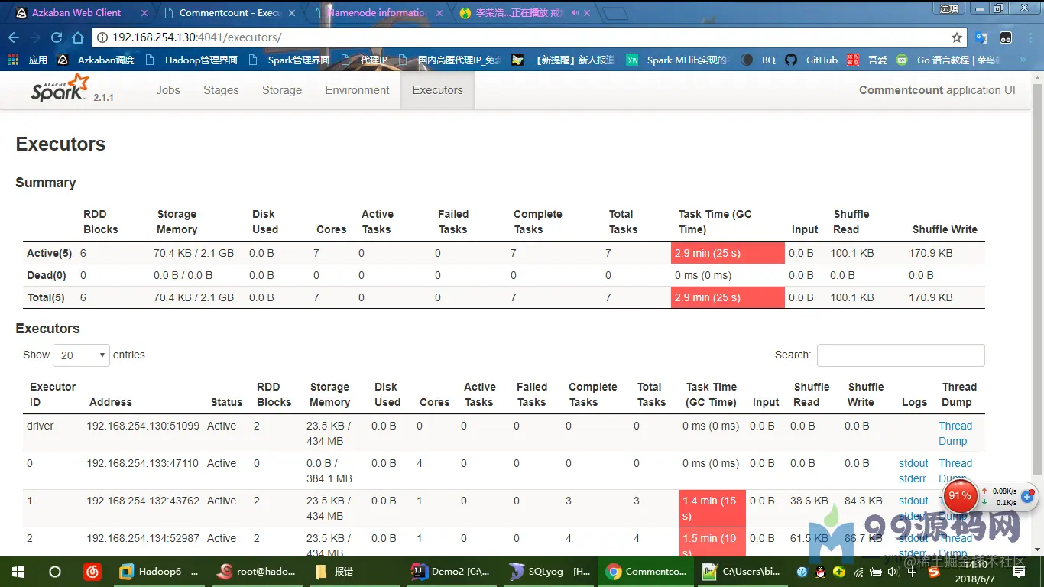Click the 91% memory accelerator ball

tap(960, 495)
